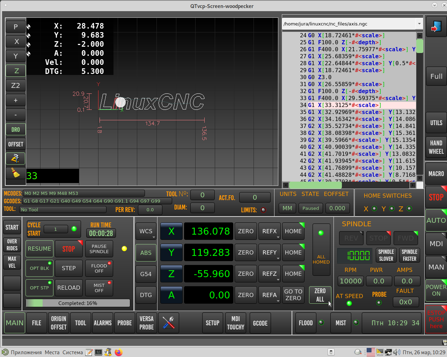This screenshot has width=447, height=357.
Task: Click the cycle start line number field
Action: pos(56,229)
